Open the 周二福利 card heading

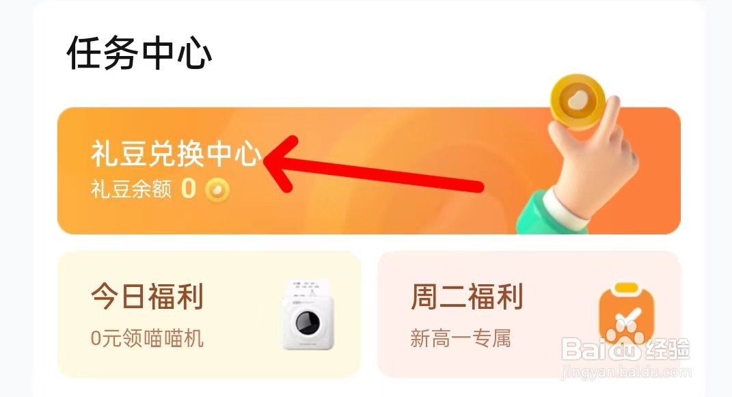tap(467, 297)
